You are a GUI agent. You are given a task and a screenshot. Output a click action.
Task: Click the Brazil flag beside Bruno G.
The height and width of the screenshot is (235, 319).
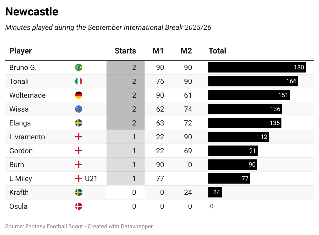click(78, 68)
